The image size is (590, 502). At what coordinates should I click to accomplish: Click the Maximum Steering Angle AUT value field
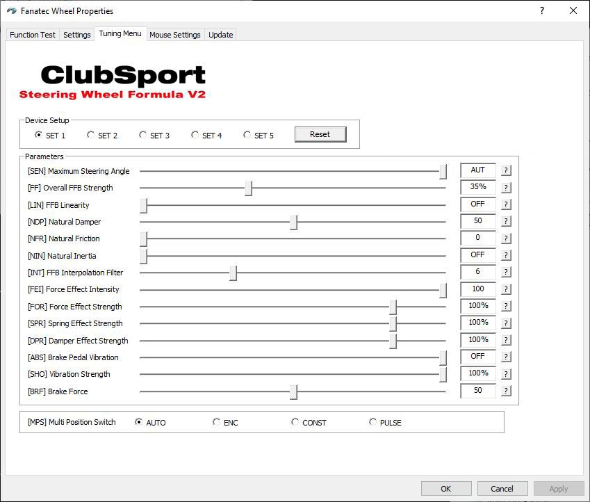click(478, 170)
